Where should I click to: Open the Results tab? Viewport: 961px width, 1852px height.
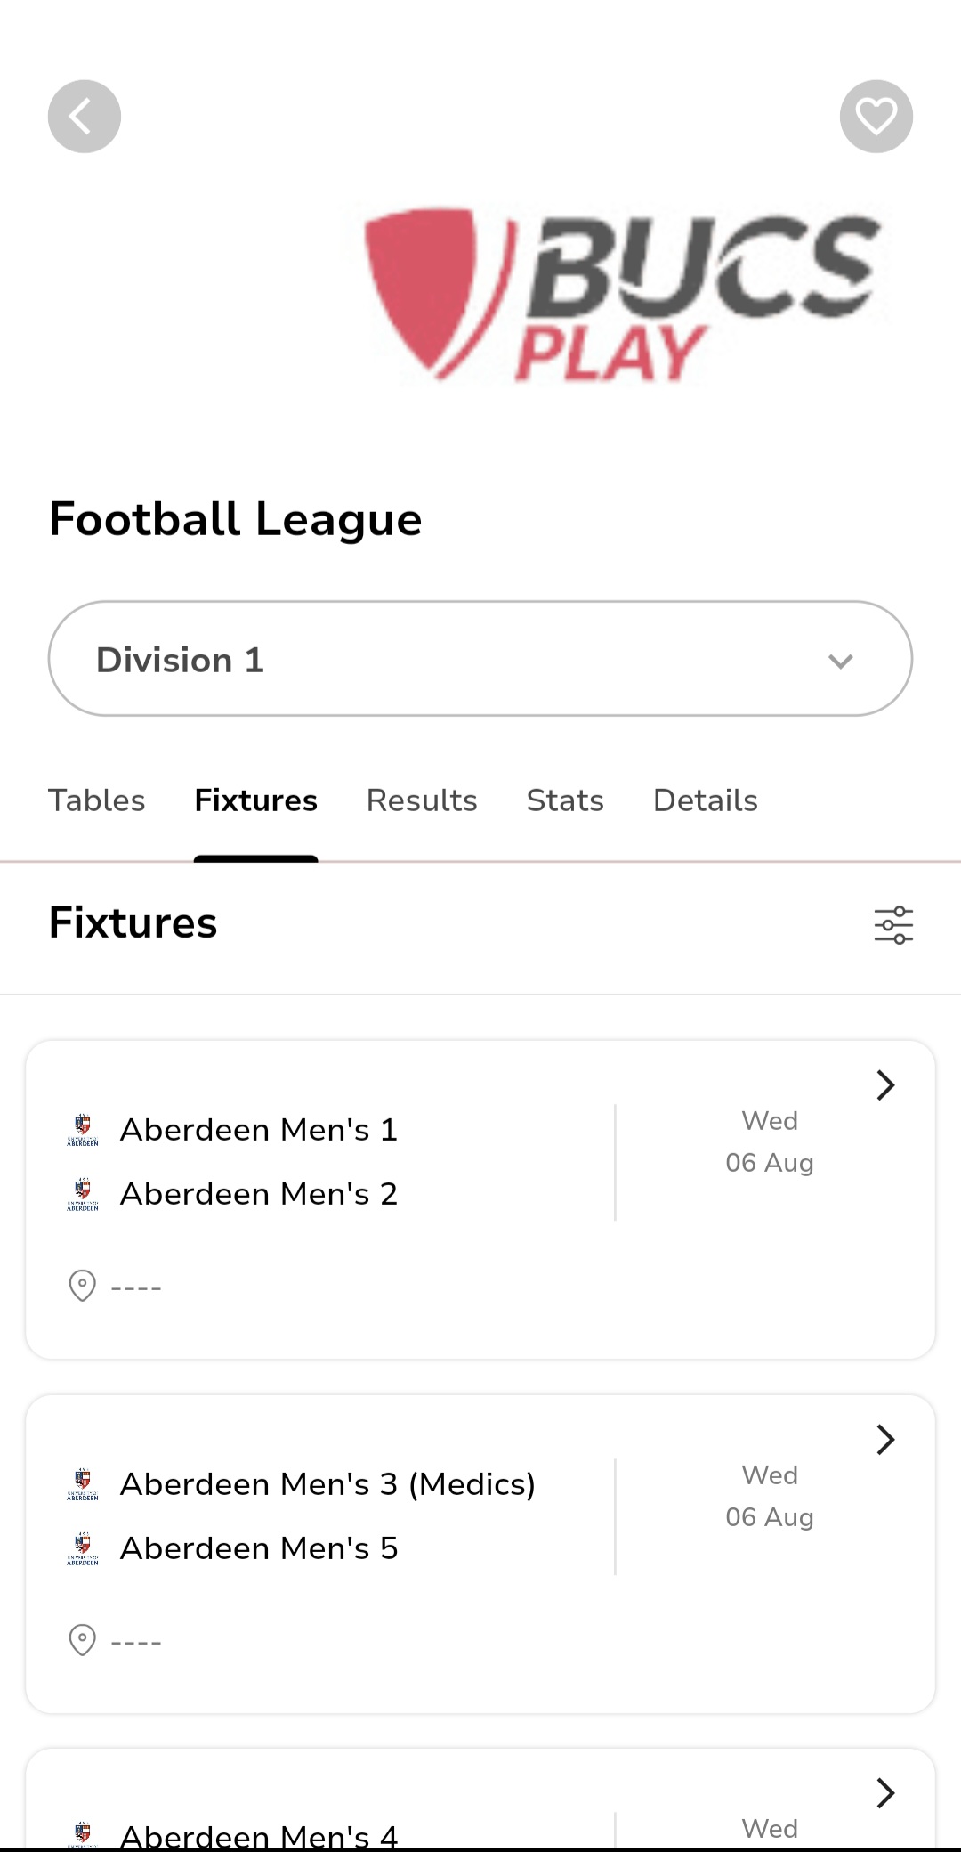pyautogui.click(x=422, y=800)
